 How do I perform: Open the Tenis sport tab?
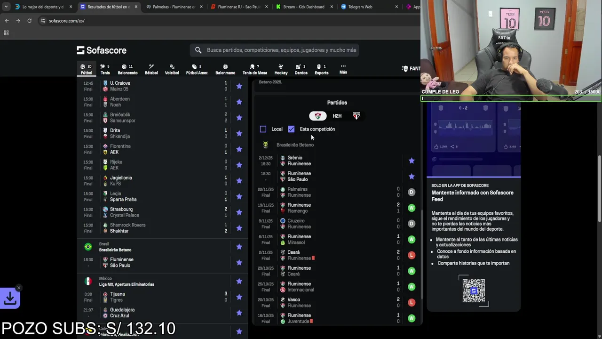pyautogui.click(x=105, y=70)
